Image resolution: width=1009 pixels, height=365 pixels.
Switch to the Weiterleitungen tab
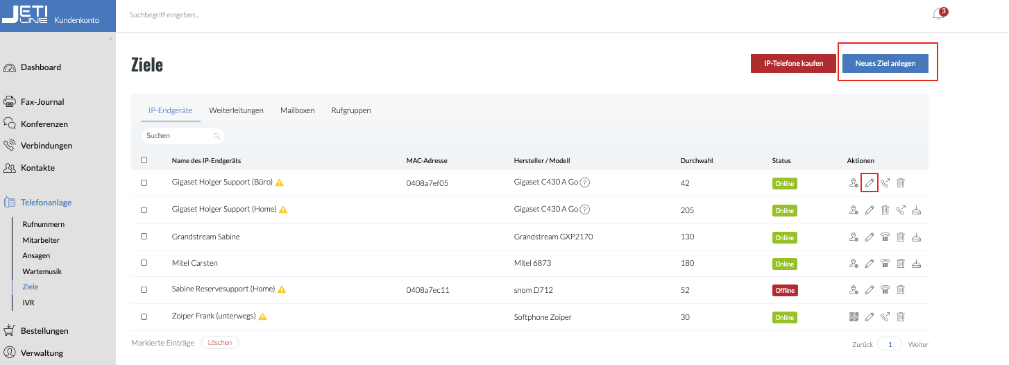click(x=236, y=110)
